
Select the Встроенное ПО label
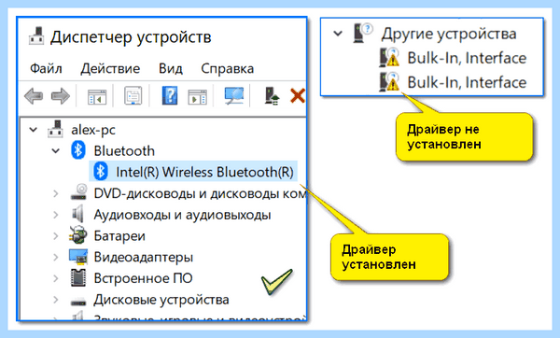[143, 278]
